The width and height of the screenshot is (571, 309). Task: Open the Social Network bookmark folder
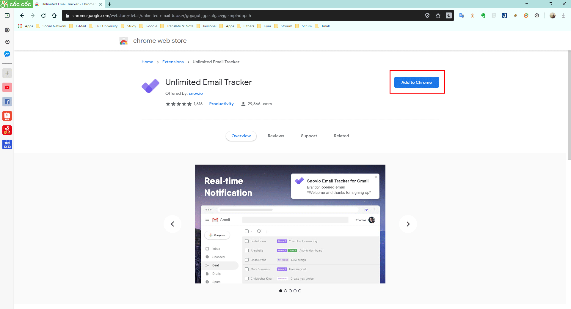(x=51, y=26)
